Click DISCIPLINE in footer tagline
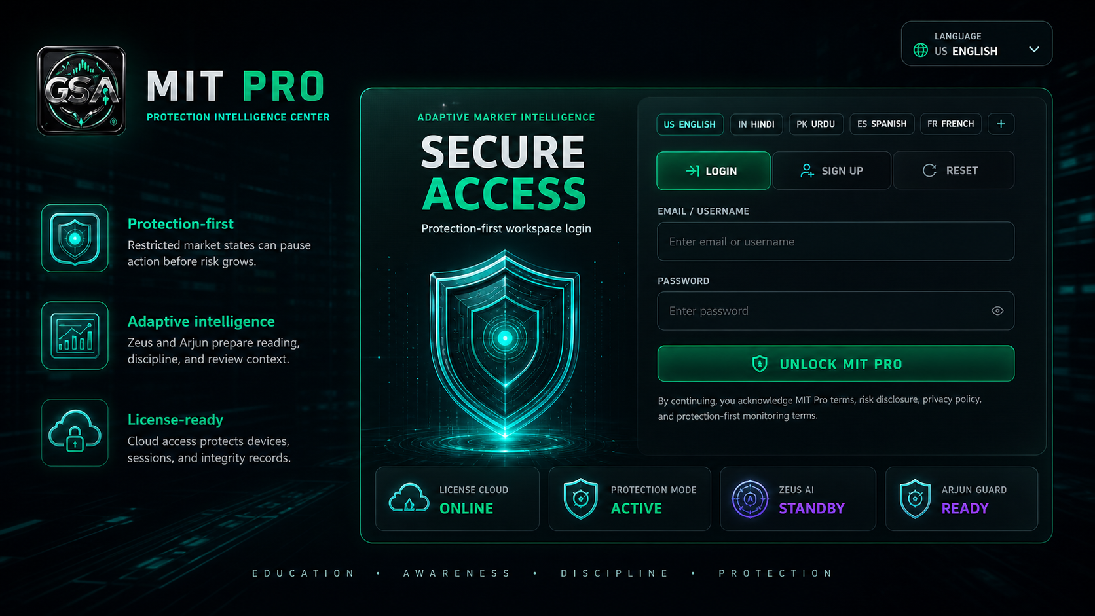Screen dimensions: 1095x616 614,573
